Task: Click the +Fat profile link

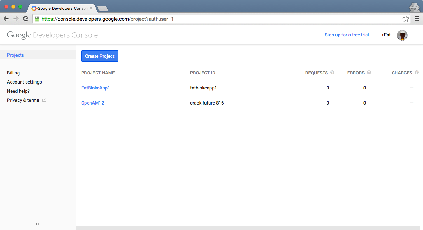Action: click(x=386, y=35)
